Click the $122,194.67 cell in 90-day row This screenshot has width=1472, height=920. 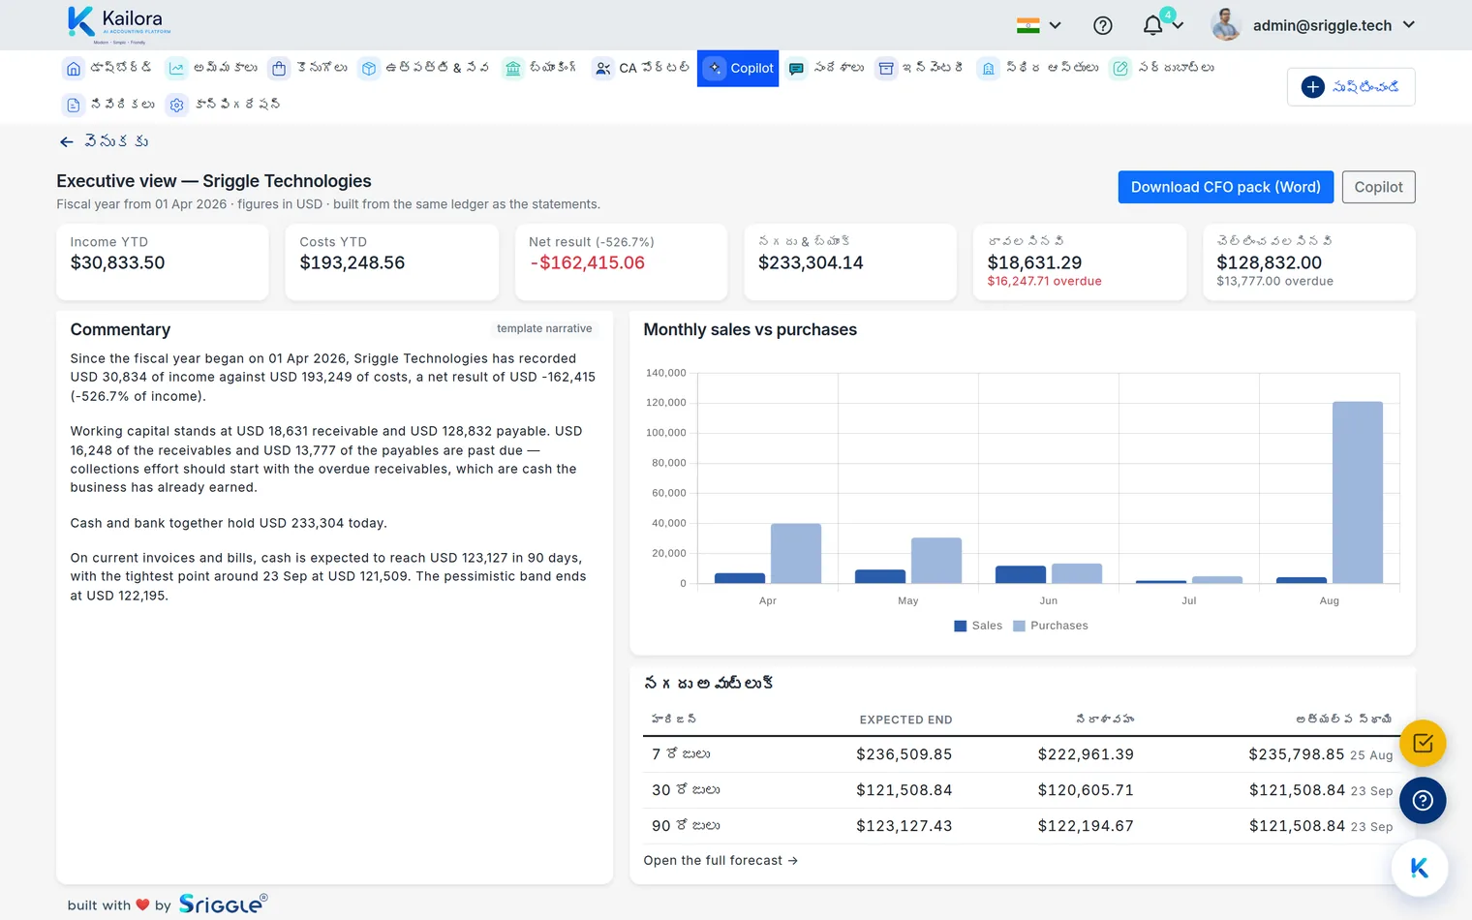tap(1086, 826)
